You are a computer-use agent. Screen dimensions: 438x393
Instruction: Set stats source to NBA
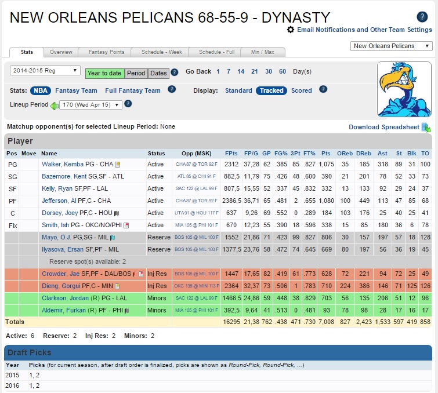click(x=41, y=90)
